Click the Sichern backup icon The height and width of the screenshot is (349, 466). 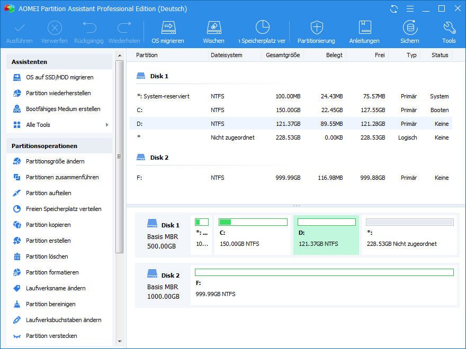click(409, 32)
